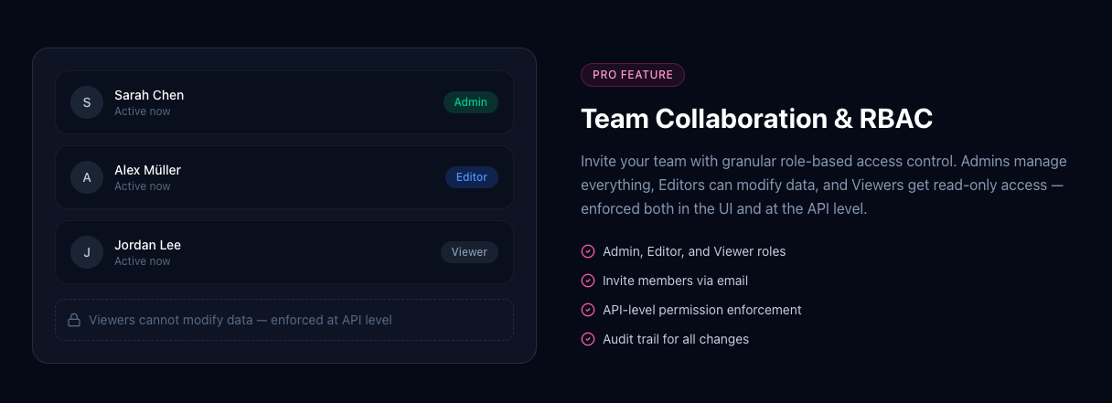The height and width of the screenshot is (403, 1112).
Task: Click Alex Müller's avatar with letter A
Action: [x=87, y=177]
